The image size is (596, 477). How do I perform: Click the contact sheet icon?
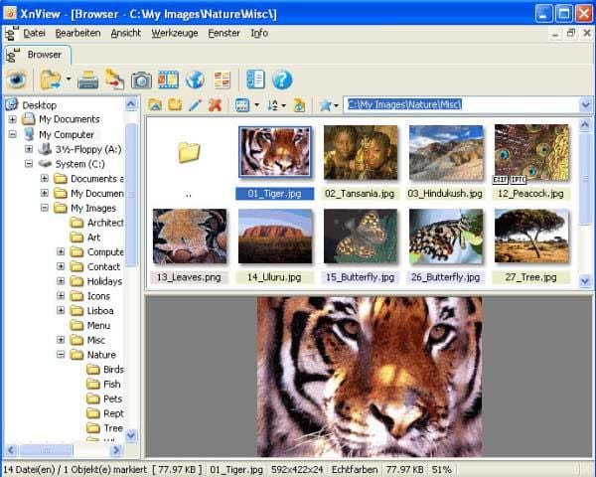[222, 79]
